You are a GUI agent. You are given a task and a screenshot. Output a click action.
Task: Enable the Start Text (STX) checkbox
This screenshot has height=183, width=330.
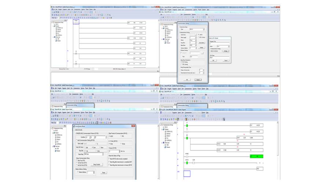tap(77, 161)
